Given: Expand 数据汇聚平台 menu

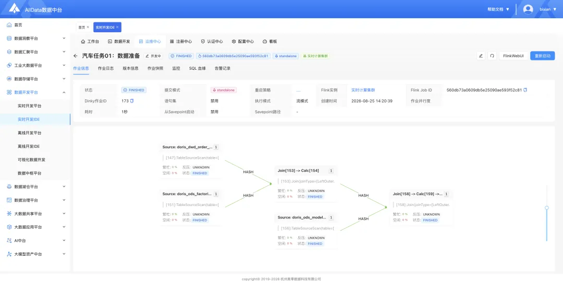Looking at the screenshot, I should pos(35,52).
